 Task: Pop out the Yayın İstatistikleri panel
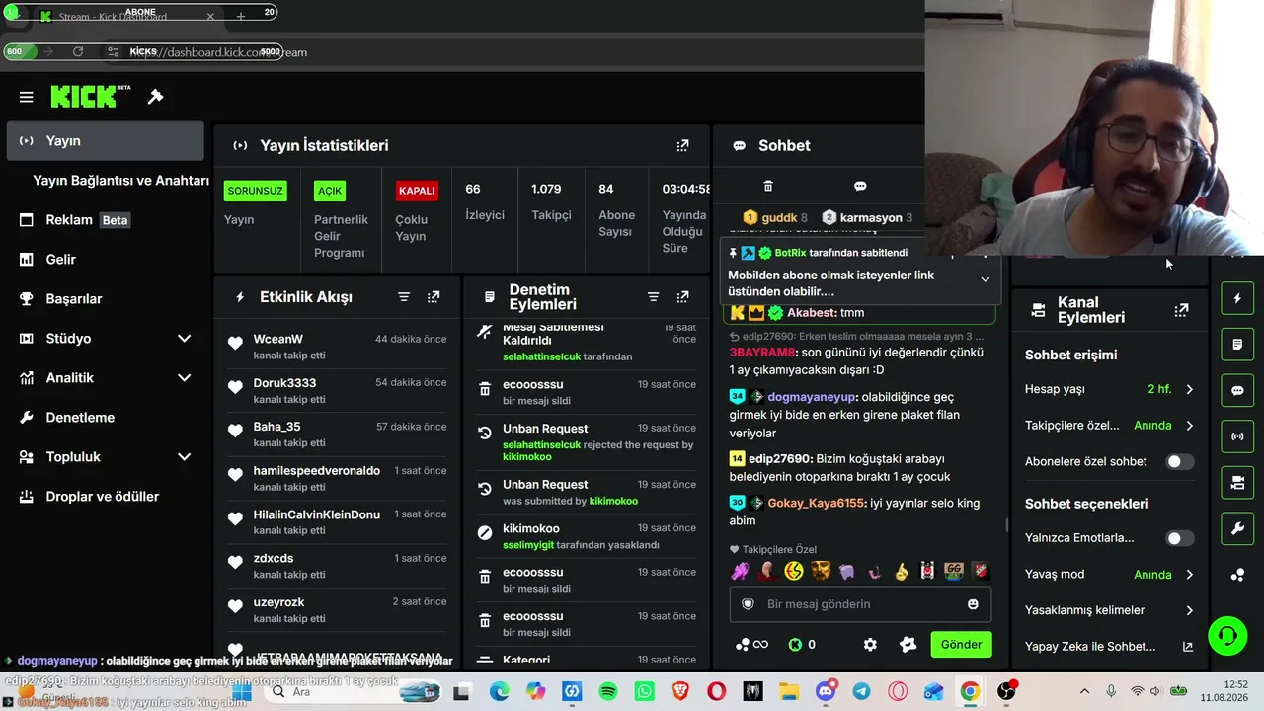[682, 145]
